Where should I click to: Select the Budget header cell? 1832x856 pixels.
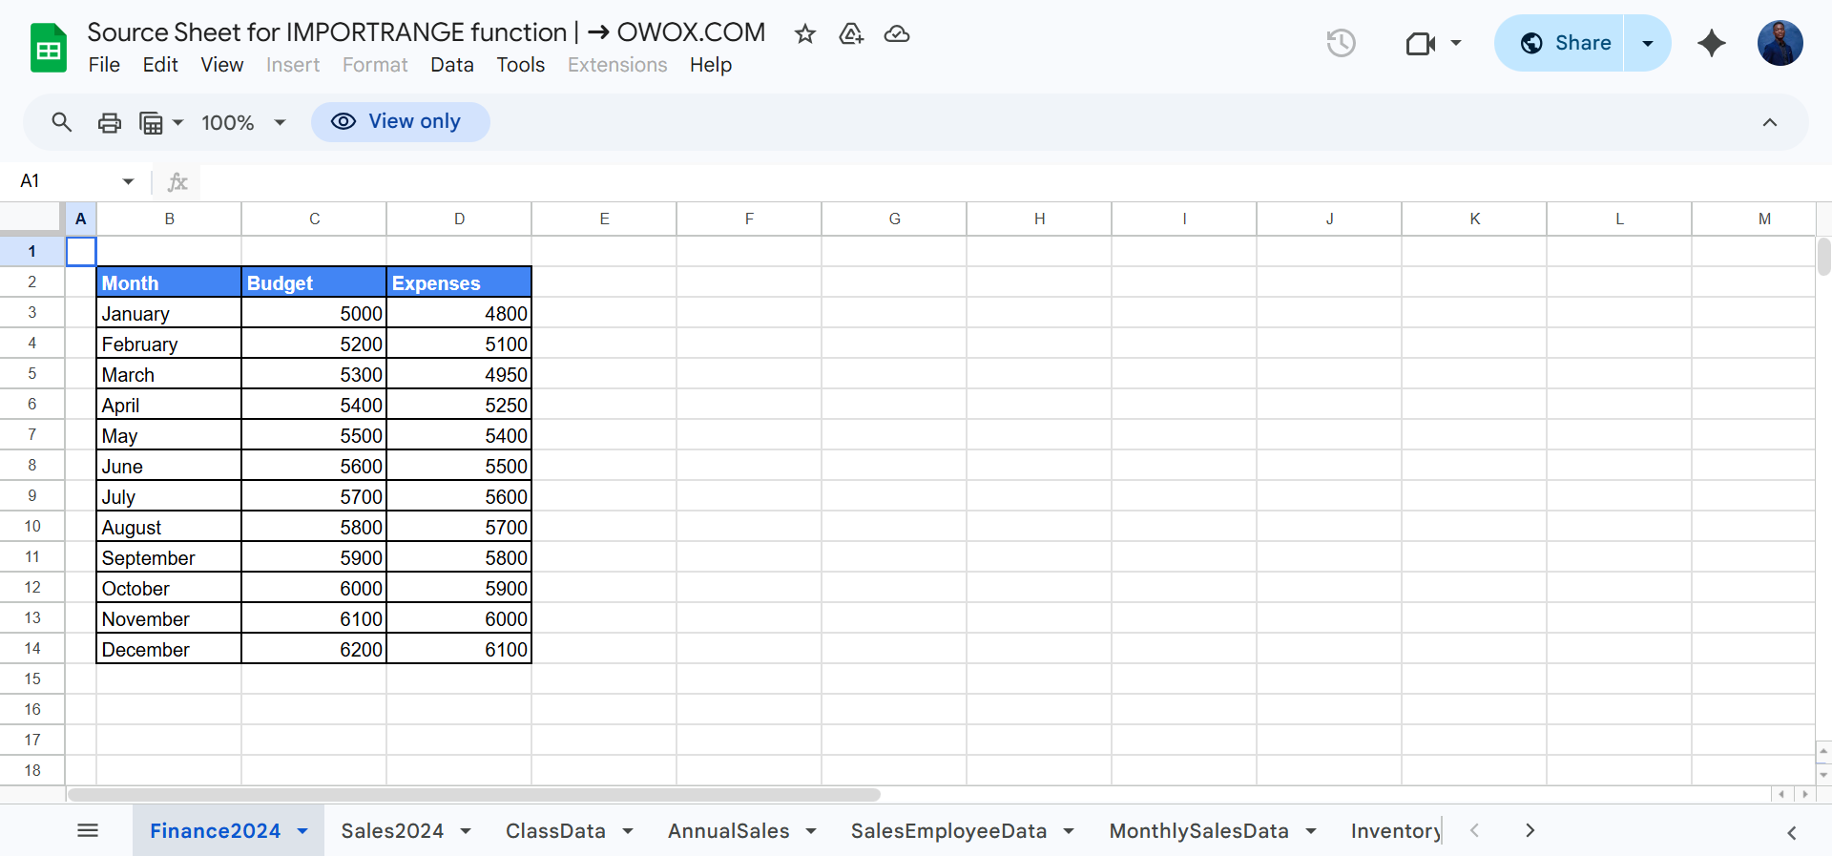[x=314, y=282]
